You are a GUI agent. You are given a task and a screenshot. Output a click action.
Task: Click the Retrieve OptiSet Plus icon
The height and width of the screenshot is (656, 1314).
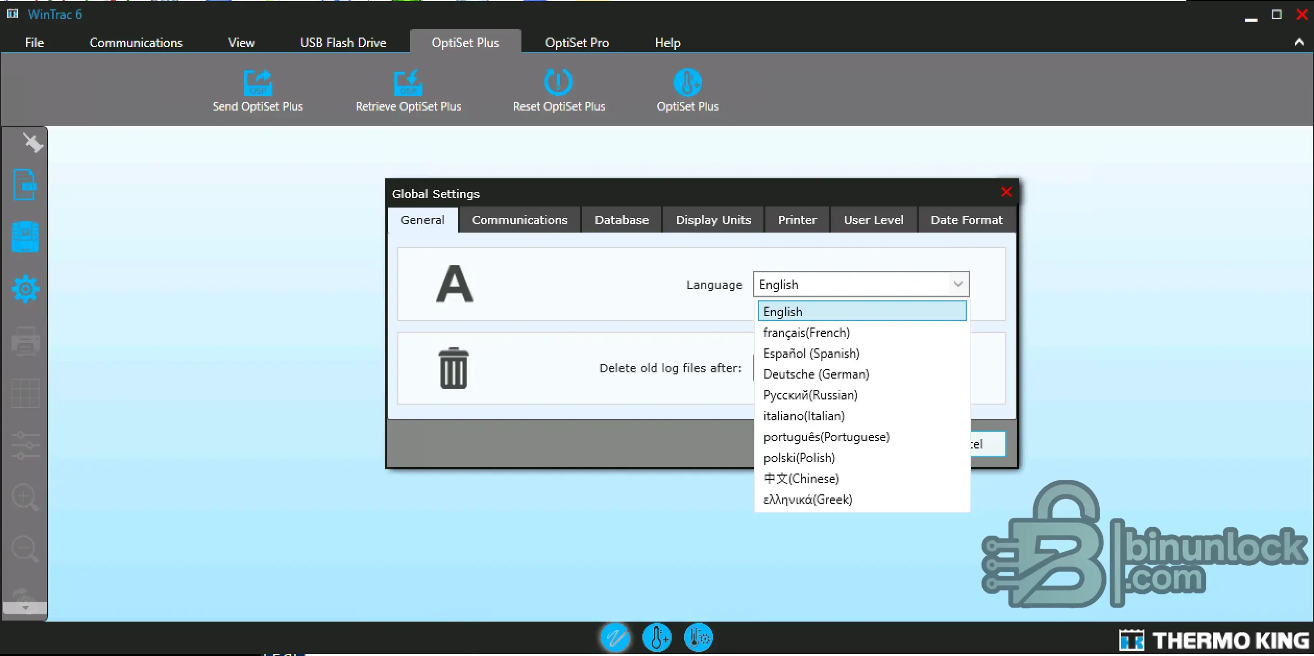point(408,82)
